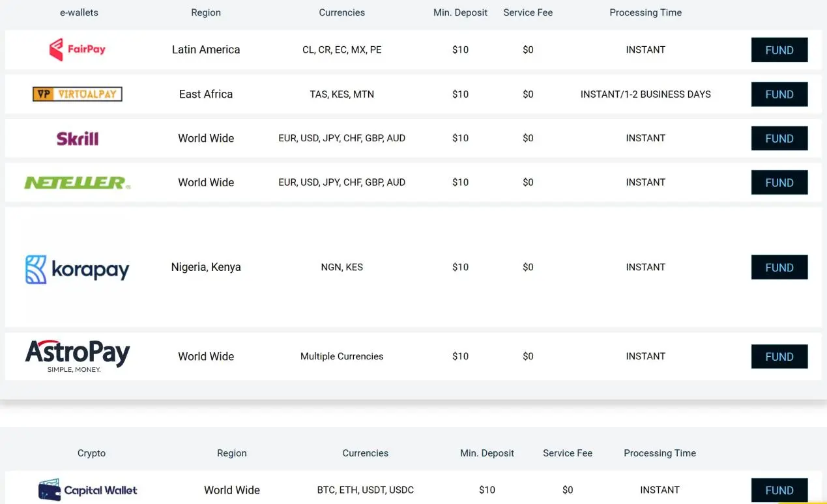
Task: Click 'East Africa' region cell
Action: click(x=206, y=94)
